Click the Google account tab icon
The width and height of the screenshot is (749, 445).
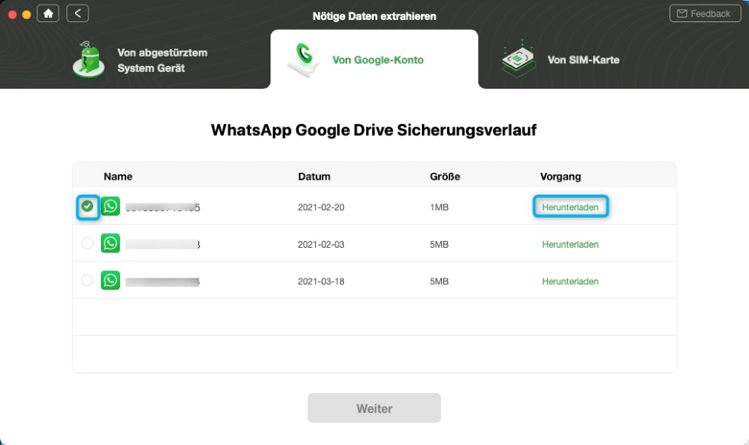[303, 60]
